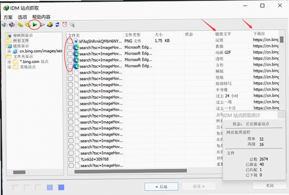Check the box for kFAqShRrnkQMbH6NY PNG file

click(70, 41)
